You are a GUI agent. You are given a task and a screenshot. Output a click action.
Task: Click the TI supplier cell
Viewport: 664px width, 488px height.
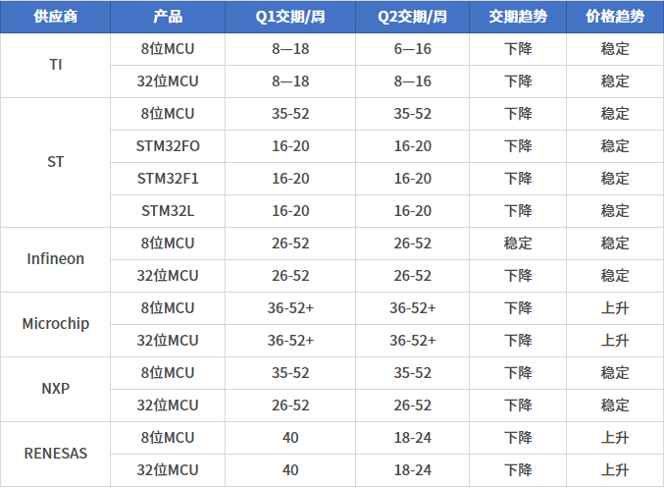click(x=56, y=65)
